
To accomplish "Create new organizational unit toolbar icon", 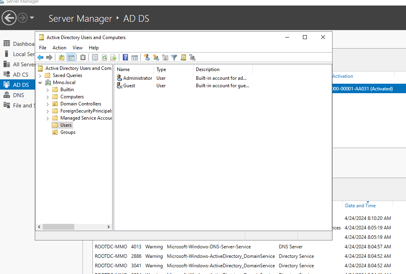I will click(x=165, y=57).
